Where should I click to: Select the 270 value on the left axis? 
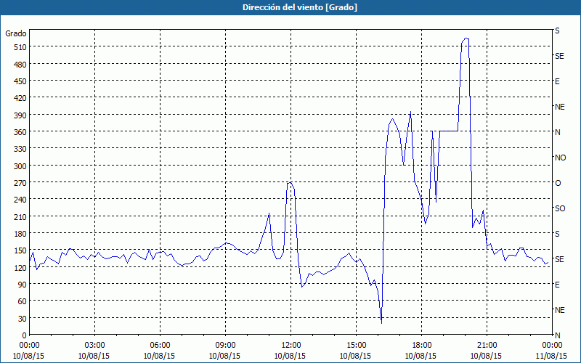(x=20, y=183)
